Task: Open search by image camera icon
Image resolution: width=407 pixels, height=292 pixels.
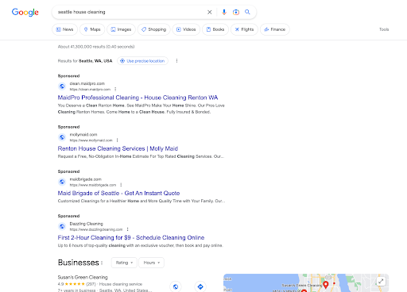Action: pos(236,12)
